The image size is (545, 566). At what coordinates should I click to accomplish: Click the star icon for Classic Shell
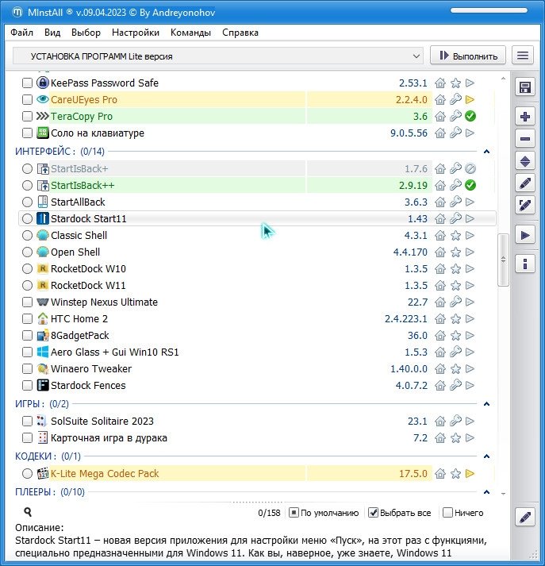455,235
